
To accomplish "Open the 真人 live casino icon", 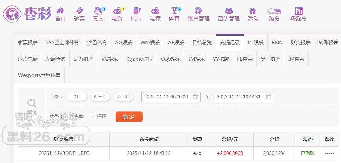I will click(98, 11).
